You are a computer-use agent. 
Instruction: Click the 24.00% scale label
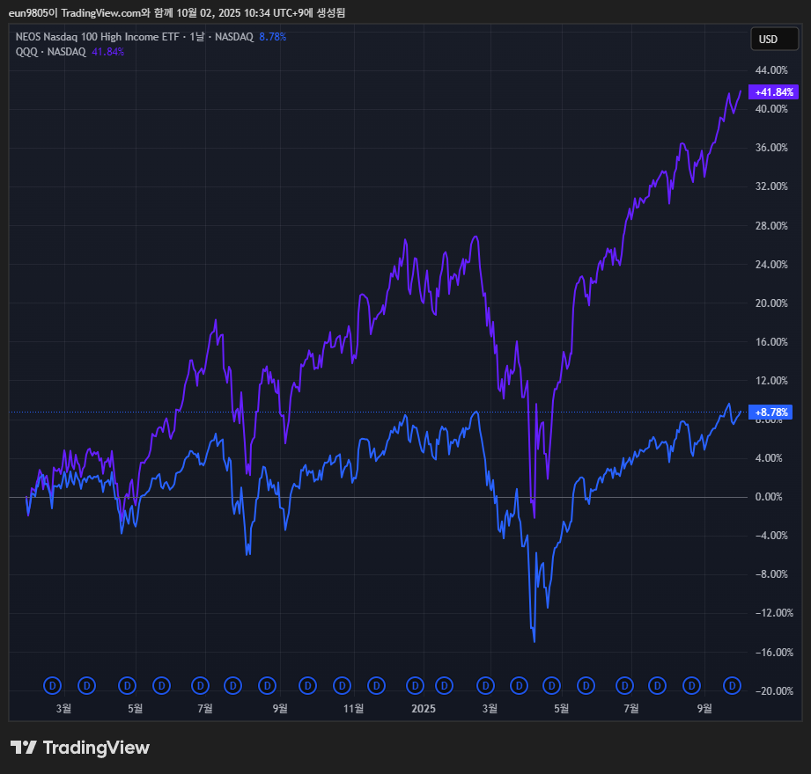click(771, 265)
